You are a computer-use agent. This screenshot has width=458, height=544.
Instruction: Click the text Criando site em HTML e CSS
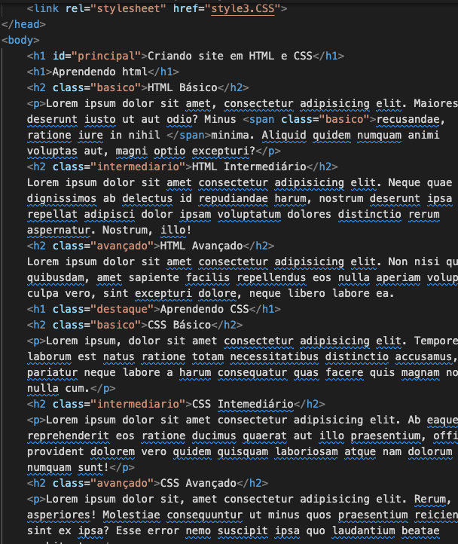click(230, 56)
